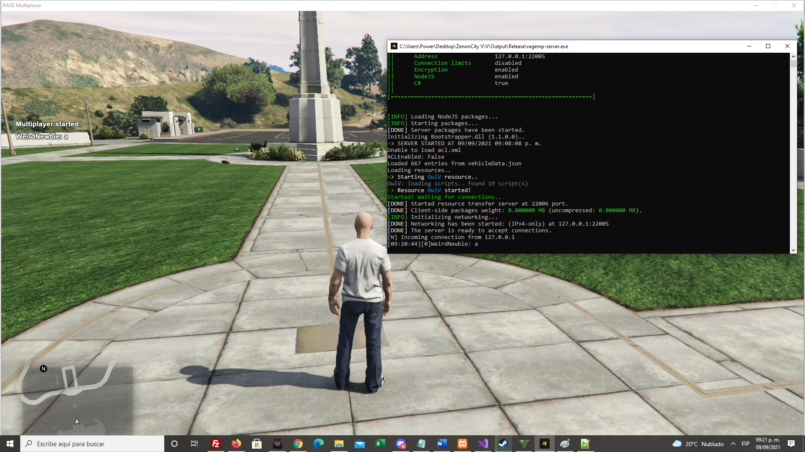This screenshot has width=805, height=452.
Task: Open XAMPP from the taskbar
Action: click(462, 444)
